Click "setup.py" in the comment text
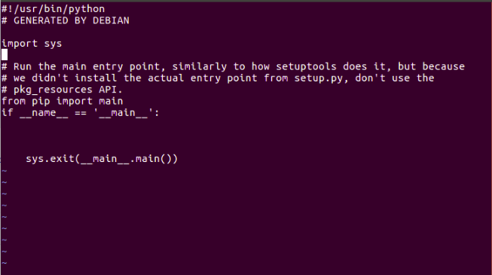The image size is (492, 275). (x=319, y=78)
